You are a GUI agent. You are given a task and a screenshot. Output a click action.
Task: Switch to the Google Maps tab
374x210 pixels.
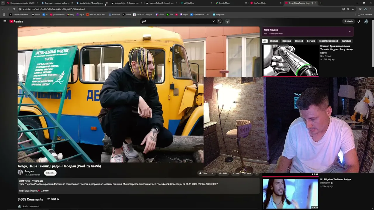[x=231, y=3]
